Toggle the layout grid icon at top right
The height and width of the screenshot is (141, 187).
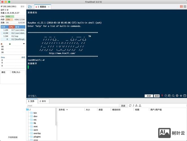[181, 6]
